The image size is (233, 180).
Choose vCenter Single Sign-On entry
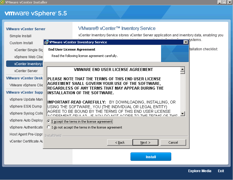[x=29, y=50]
